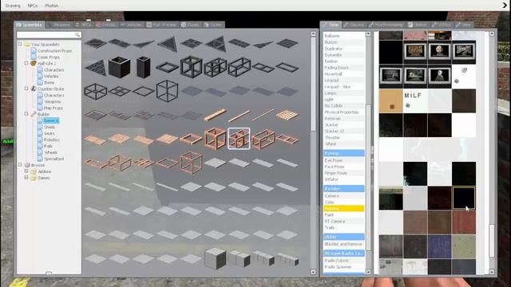Click the spawnlist search input field

(x=49, y=35)
